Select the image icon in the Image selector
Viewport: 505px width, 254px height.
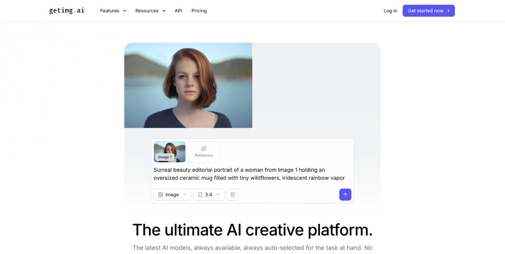(x=160, y=194)
